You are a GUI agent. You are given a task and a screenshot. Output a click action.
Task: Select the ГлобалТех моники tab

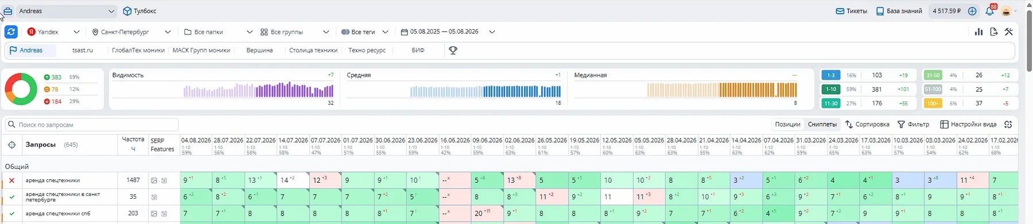pyautogui.click(x=138, y=50)
